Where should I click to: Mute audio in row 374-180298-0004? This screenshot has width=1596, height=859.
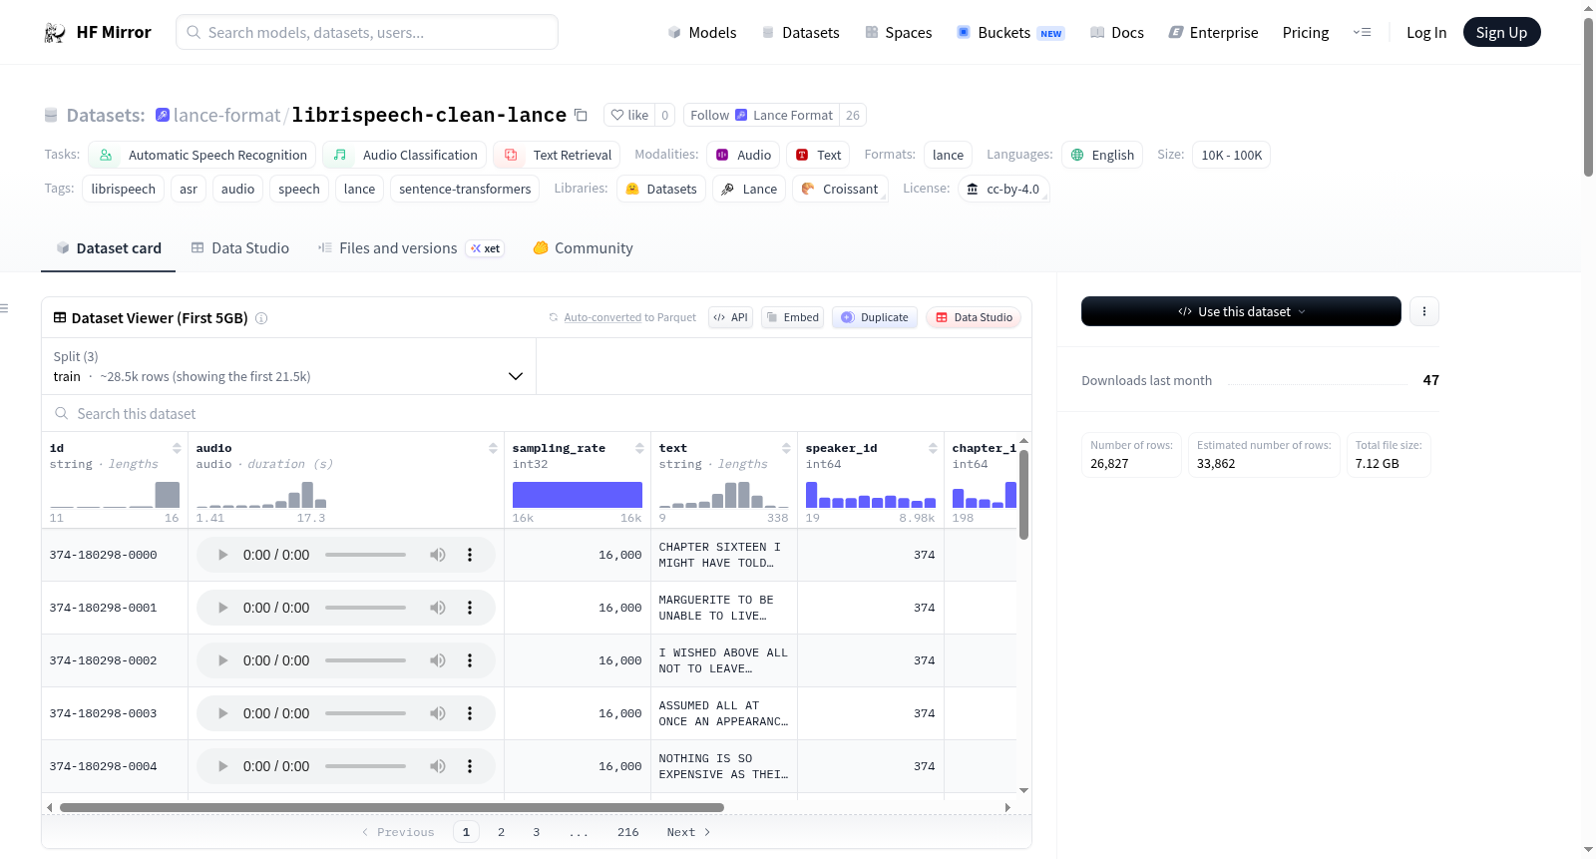[x=438, y=766]
